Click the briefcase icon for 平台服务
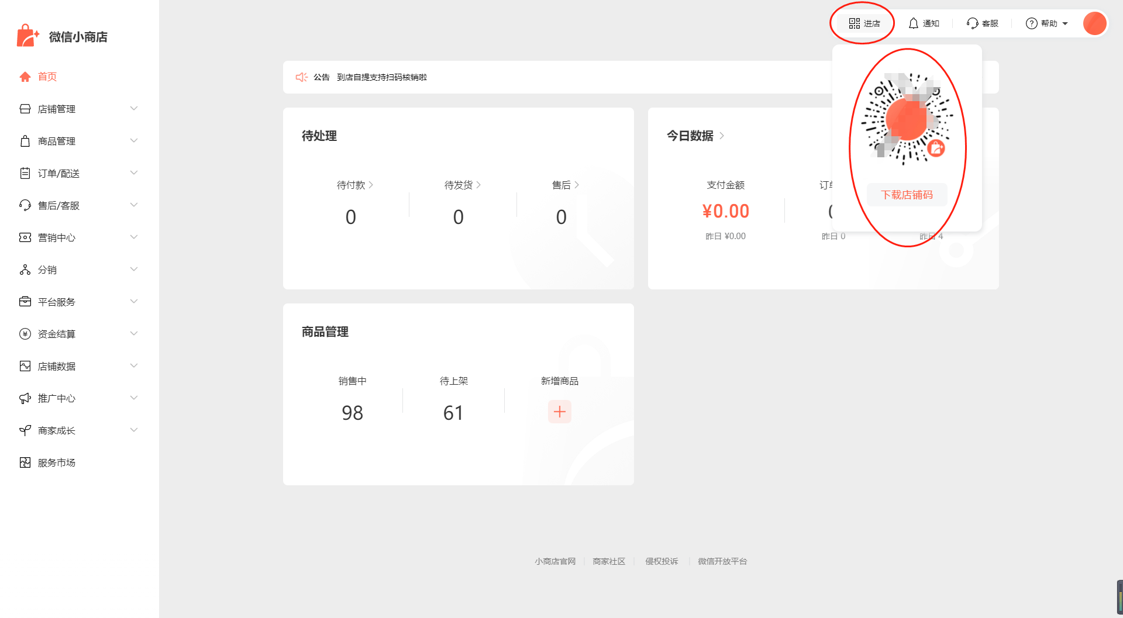 [25, 302]
